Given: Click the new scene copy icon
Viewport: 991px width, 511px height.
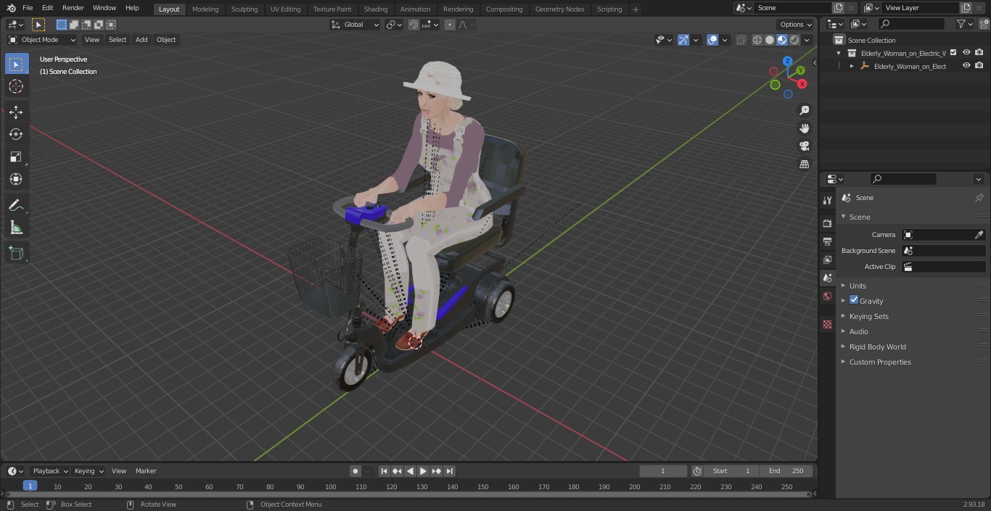Looking at the screenshot, I should coord(838,8).
